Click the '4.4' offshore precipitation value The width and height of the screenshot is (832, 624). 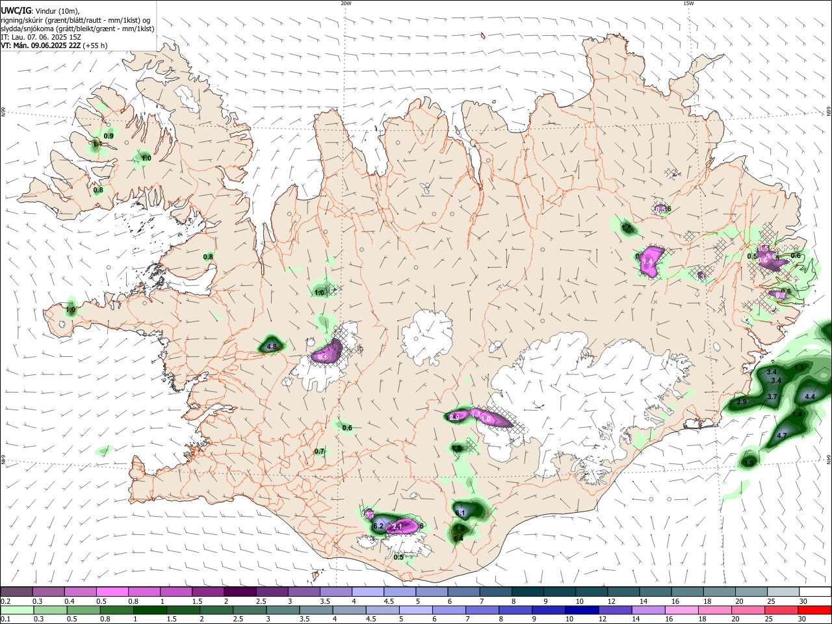pyautogui.click(x=810, y=396)
